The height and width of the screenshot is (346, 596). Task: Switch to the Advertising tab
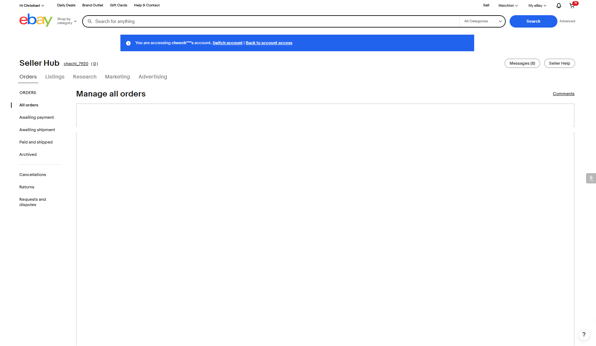coord(153,77)
